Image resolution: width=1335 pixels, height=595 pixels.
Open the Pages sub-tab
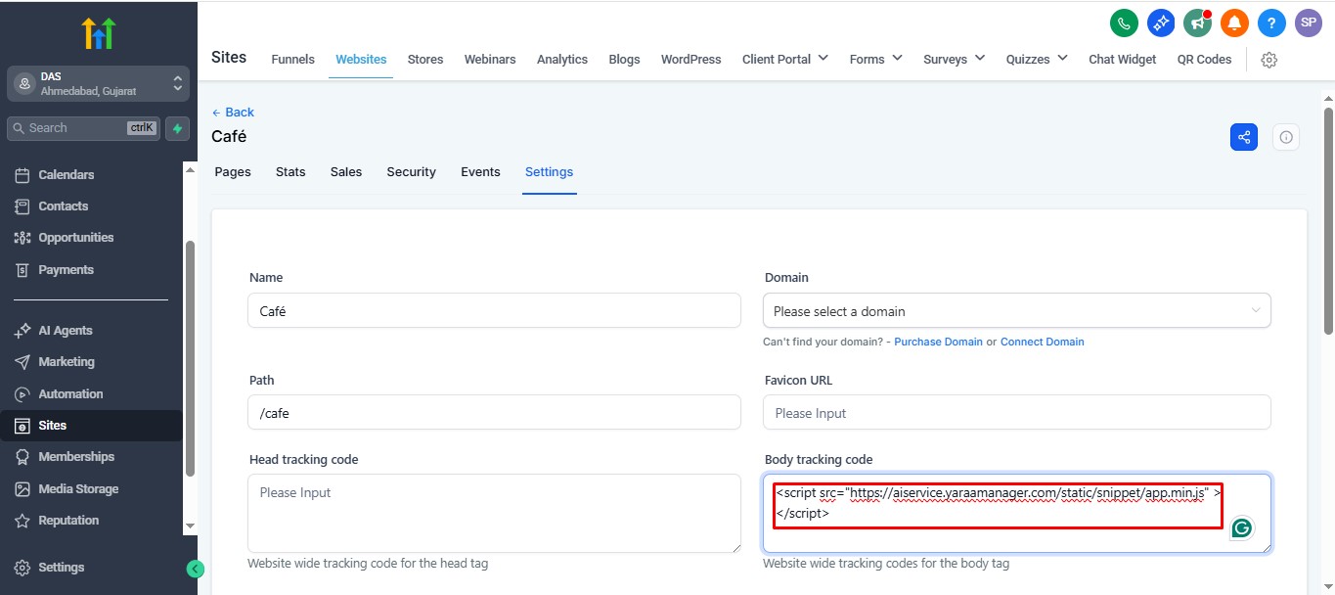click(233, 172)
